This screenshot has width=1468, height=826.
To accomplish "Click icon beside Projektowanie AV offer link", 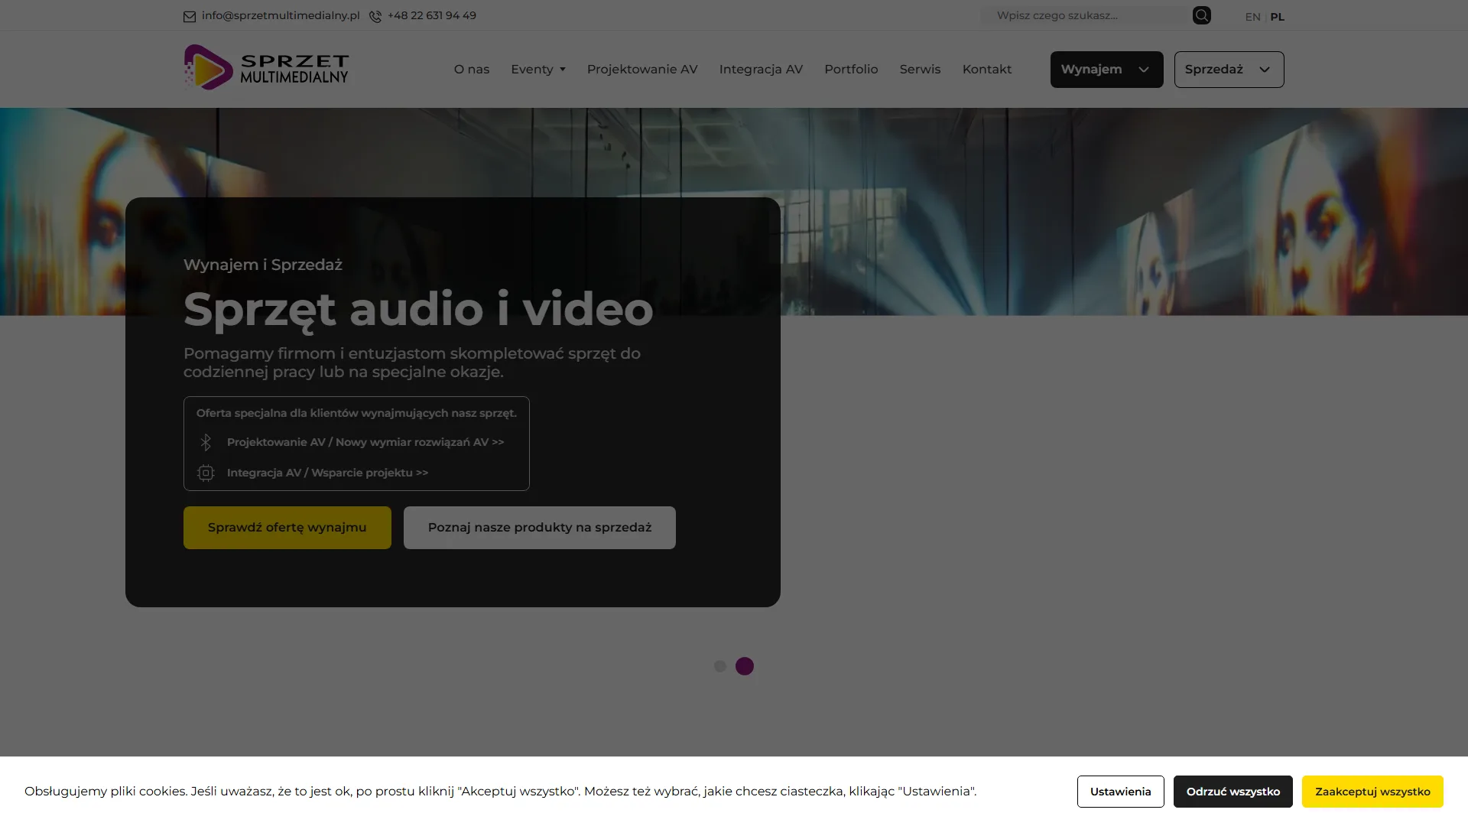I will [206, 442].
